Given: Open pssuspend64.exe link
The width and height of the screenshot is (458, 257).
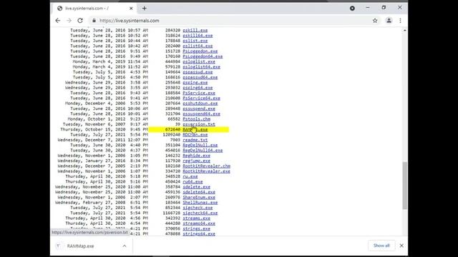Looking at the screenshot, I should pos(202,114).
